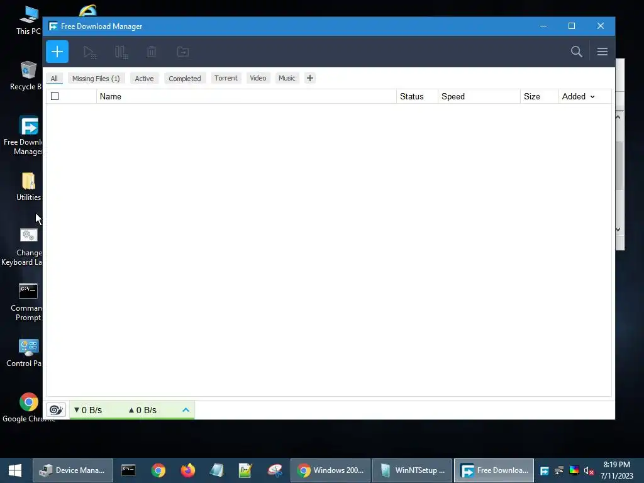Select the All filter tab
Viewport: 644px width, 483px height.
pos(54,79)
